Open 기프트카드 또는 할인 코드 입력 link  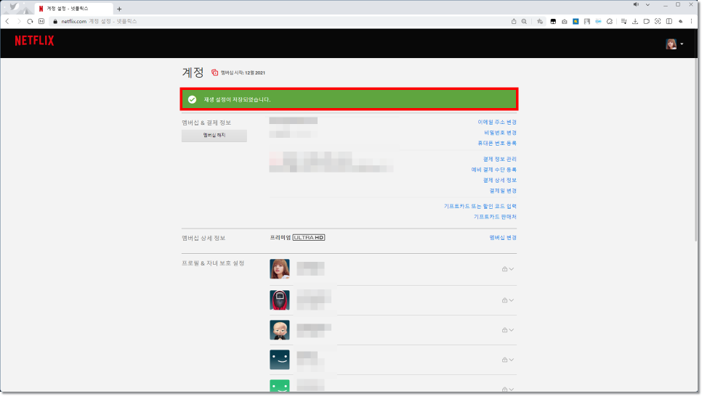(x=480, y=206)
